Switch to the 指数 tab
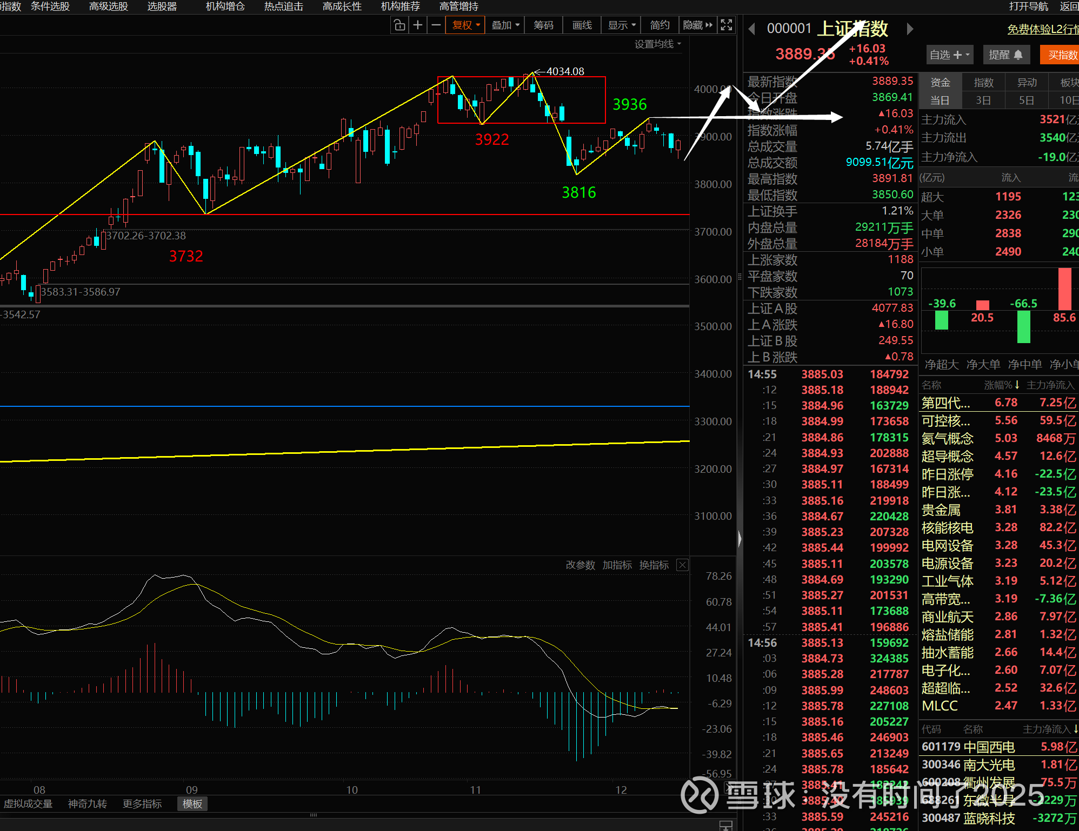This screenshot has width=1079, height=831. [x=983, y=83]
